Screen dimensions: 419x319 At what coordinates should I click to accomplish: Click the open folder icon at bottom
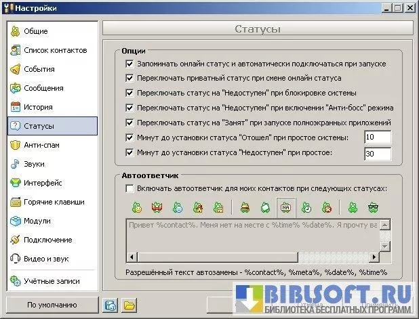tap(128, 305)
